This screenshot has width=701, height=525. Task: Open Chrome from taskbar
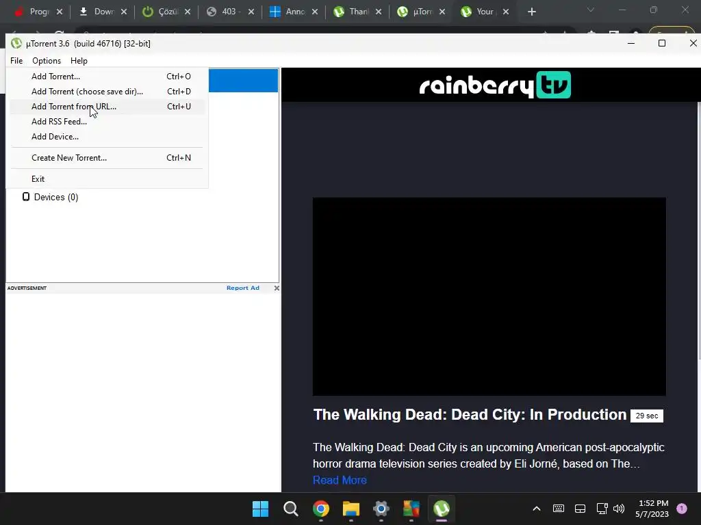click(x=321, y=509)
